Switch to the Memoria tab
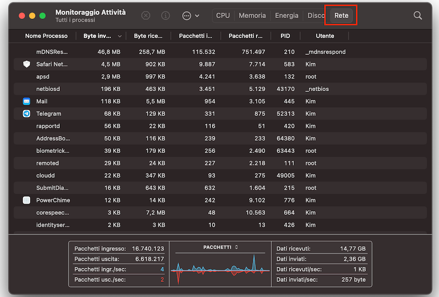Screen dimensions: 439x297 point(252,16)
